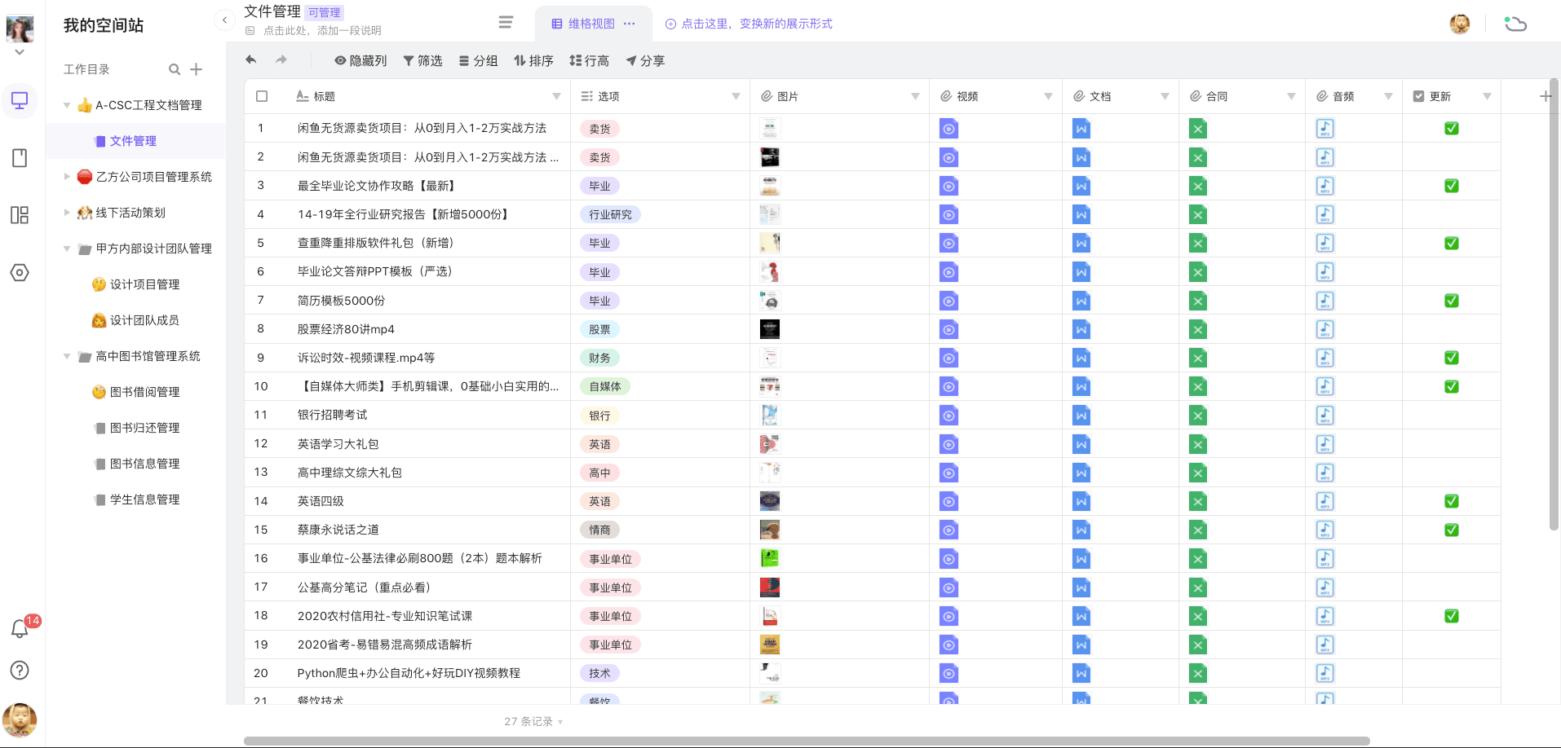Open the 排序 sort settings
This screenshot has width=1561, height=748.
pyautogui.click(x=533, y=60)
